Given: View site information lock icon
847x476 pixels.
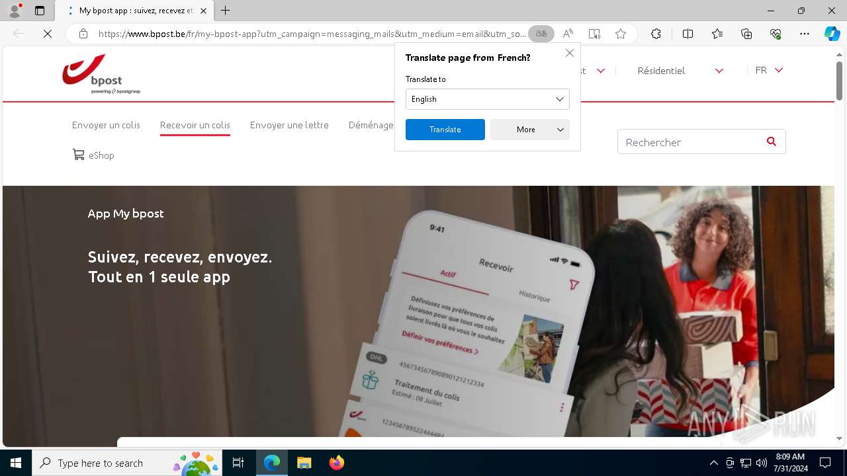Looking at the screenshot, I should coord(83,34).
